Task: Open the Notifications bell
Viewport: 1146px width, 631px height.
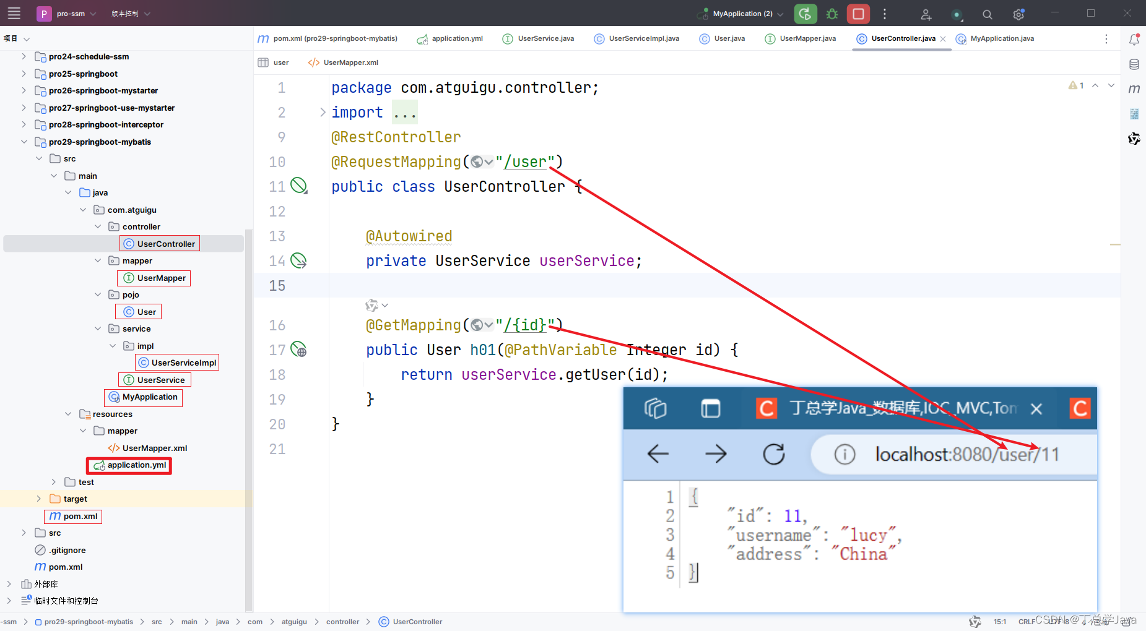Action: point(1135,38)
